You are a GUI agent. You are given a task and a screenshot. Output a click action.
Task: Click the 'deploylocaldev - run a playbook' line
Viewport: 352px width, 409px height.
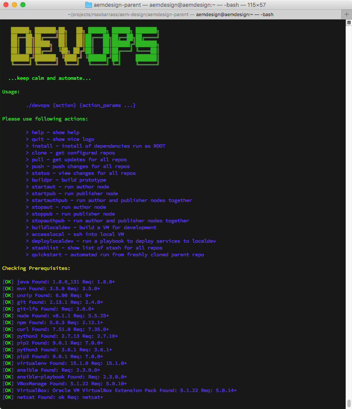(x=121, y=241)
